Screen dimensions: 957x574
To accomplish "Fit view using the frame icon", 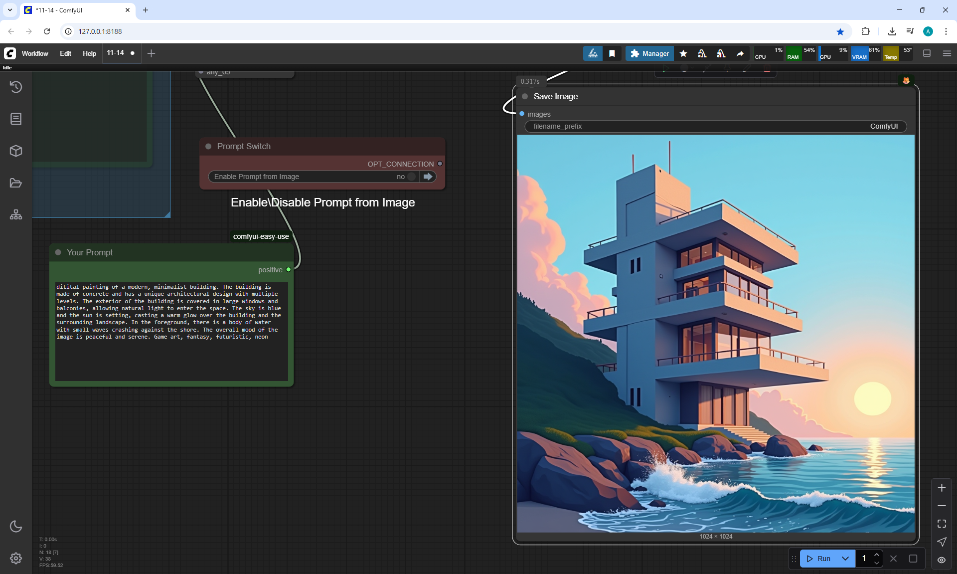I will (942, 524).
